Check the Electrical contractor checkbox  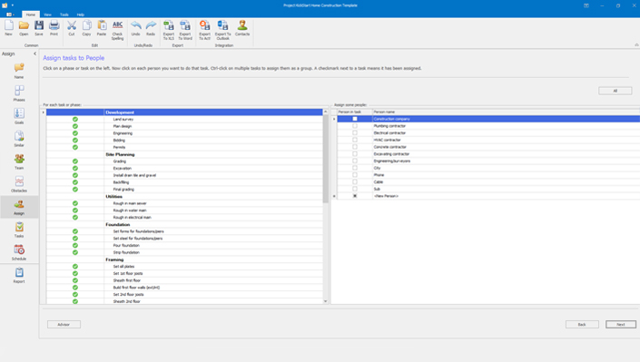[x=355, y=132]
